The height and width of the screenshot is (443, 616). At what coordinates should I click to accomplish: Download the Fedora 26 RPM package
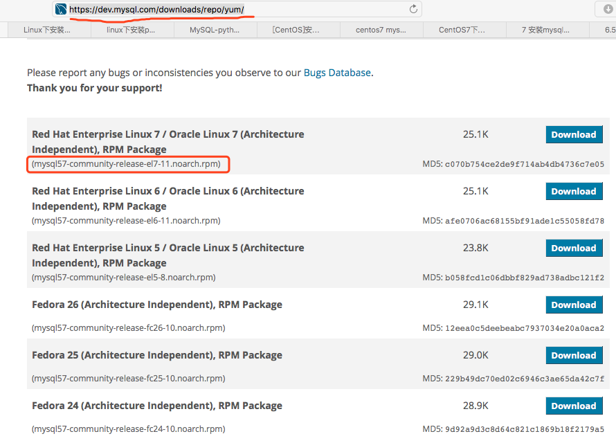574,305
